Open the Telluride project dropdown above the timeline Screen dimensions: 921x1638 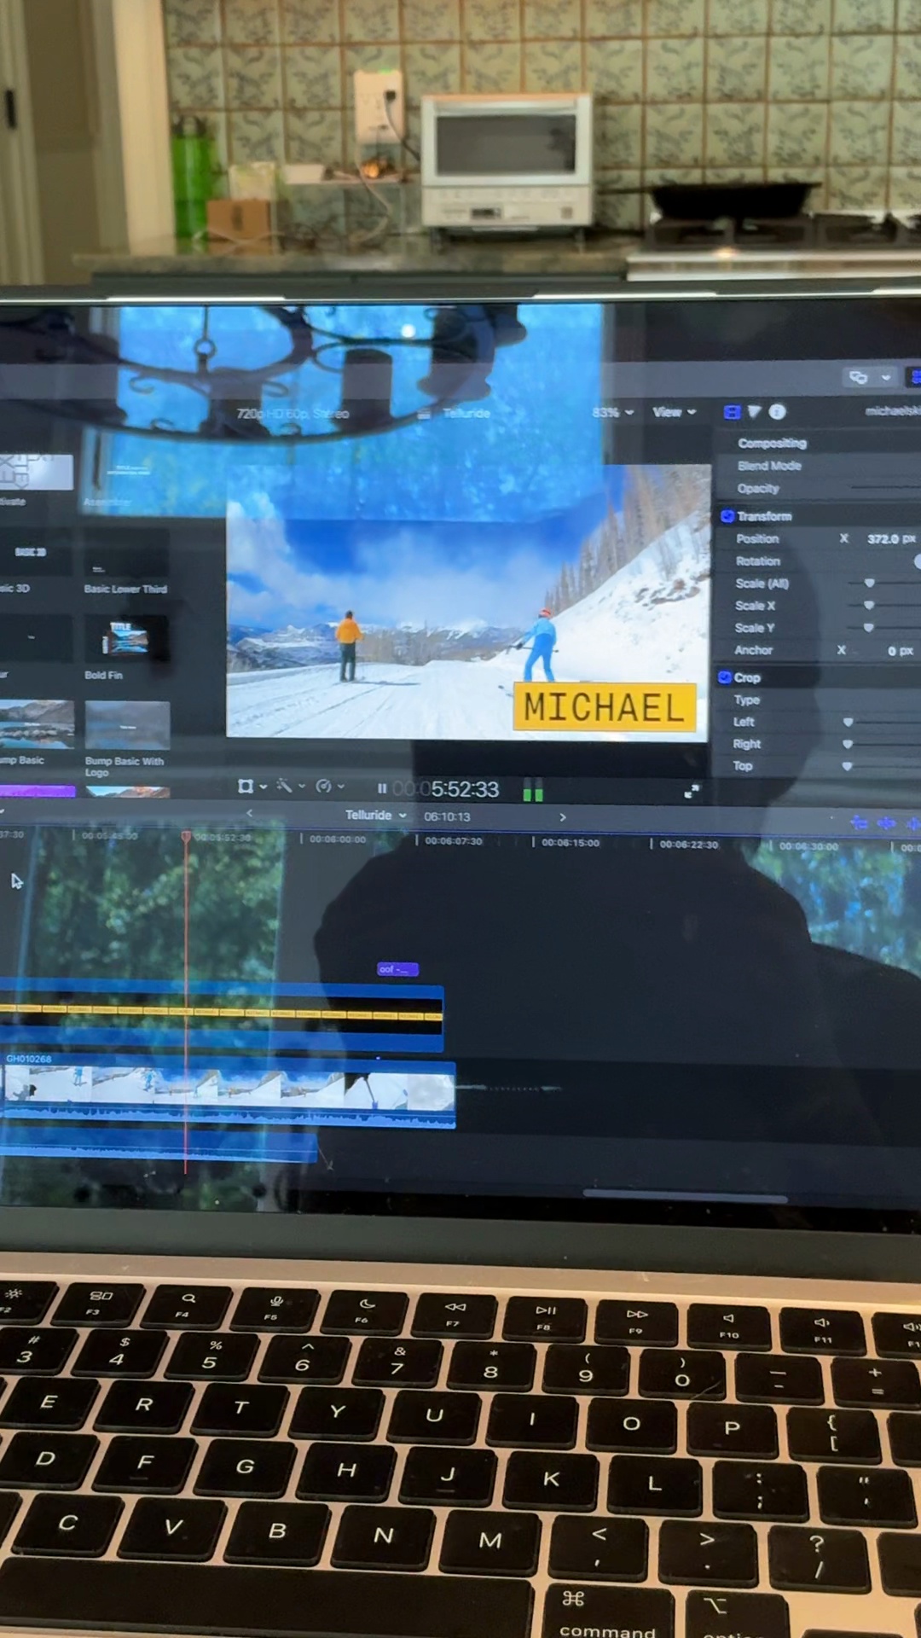(x=376, y=816)
